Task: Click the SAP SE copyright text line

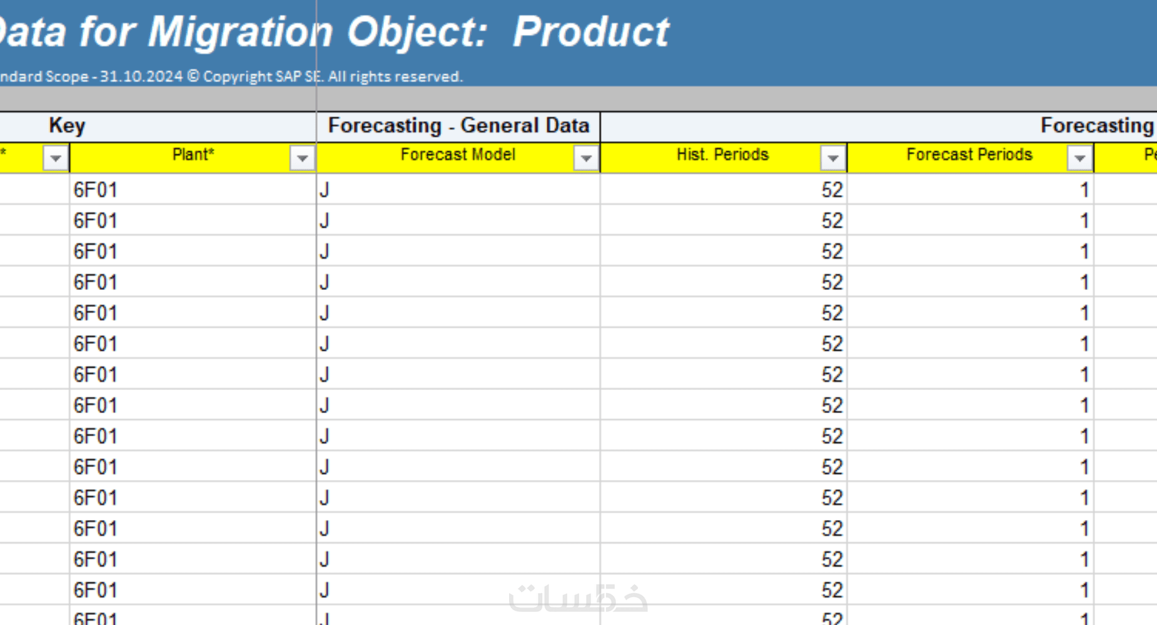Action: tap(231, 77)
